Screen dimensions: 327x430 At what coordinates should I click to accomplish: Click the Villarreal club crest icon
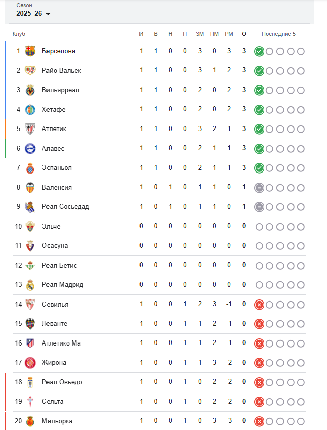pos(30,90)
